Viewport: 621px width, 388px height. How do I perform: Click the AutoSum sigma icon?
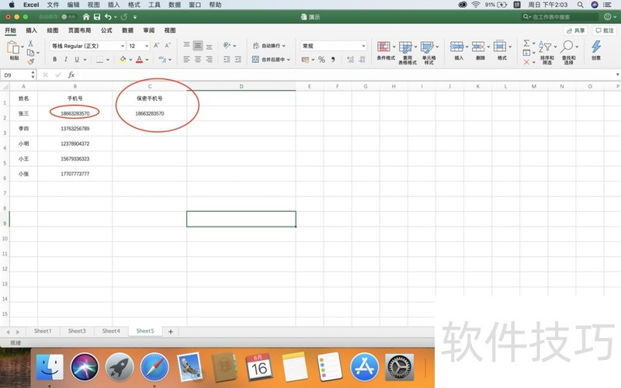pyautogui.click(x=527, y=43)
